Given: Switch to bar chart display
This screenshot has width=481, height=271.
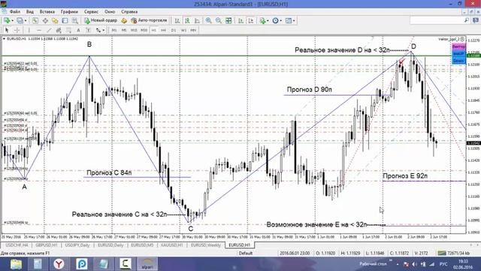Looking at the screenshot, I should click(x=177, y=20).
